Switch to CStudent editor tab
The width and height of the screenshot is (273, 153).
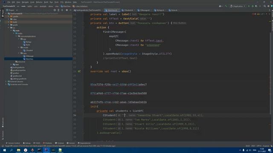[128, 10]
